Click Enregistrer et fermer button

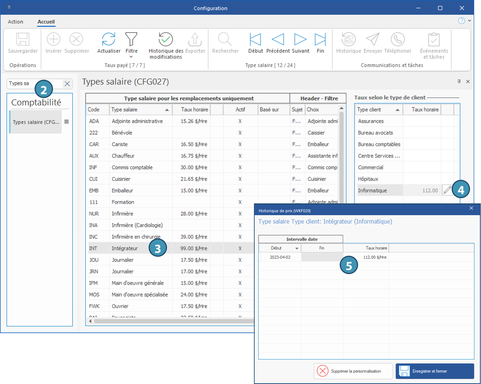435,371
